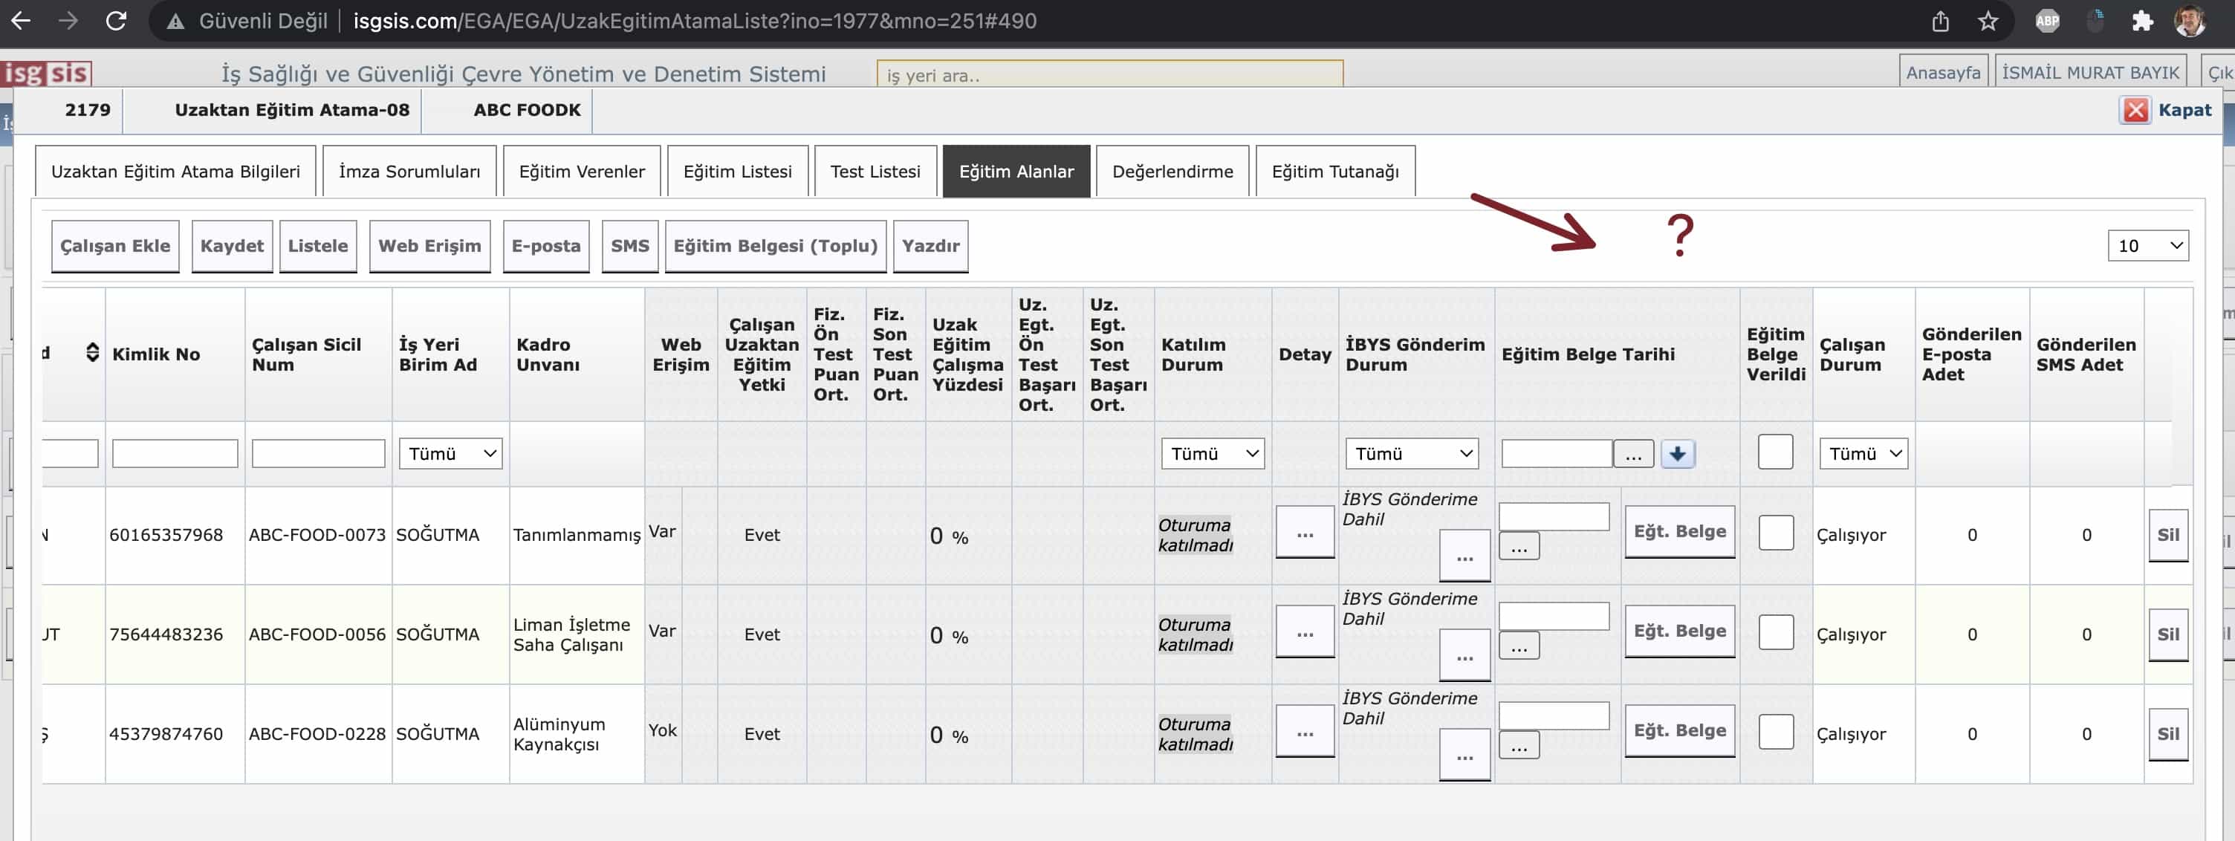Click the Çalışan Ekle button
The width and height of the screenshot is (2235, 841).
coord(115,247)
